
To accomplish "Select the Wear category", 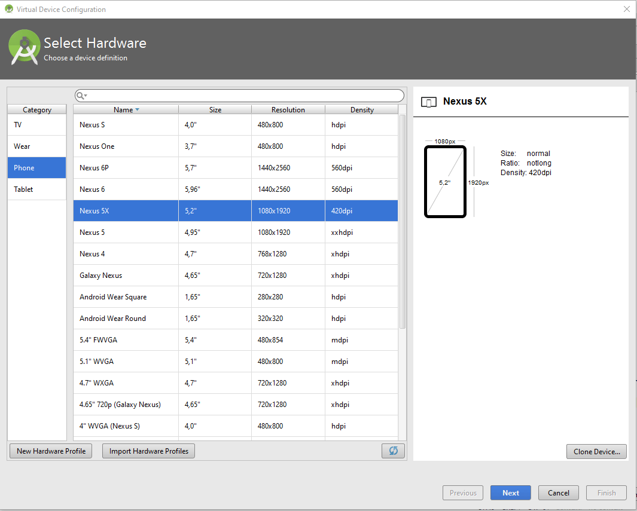I will 36,146.
